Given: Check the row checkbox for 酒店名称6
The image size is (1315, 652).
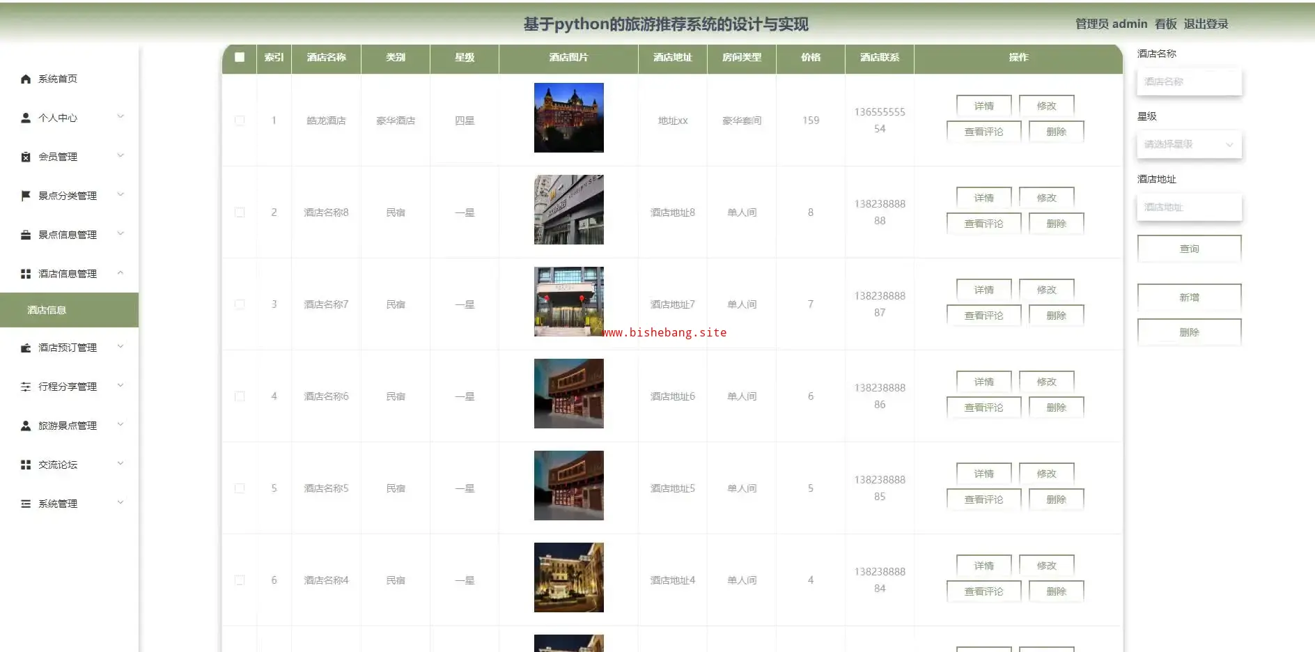Looking at the screenshot, I should pyautogui.click(x=240, y=396).
